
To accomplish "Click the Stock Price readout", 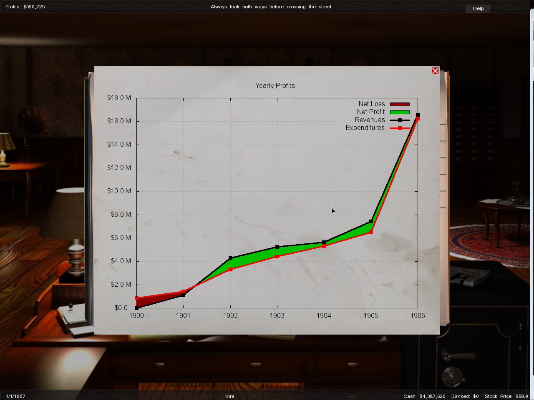I will [x=506, y=396].
